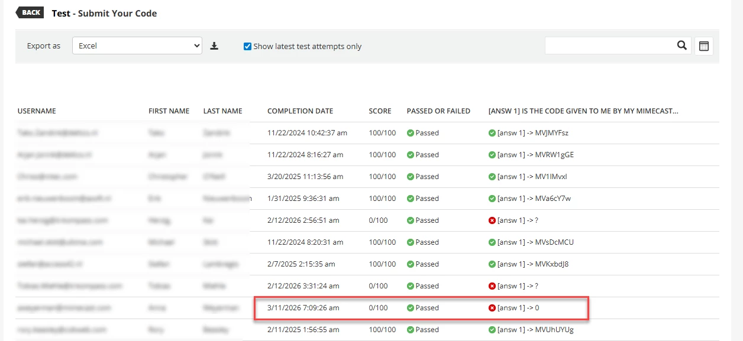743x341 pixels.
Task: Select completion date 3/20/2025 11:13:56 am
Action: 305,177
